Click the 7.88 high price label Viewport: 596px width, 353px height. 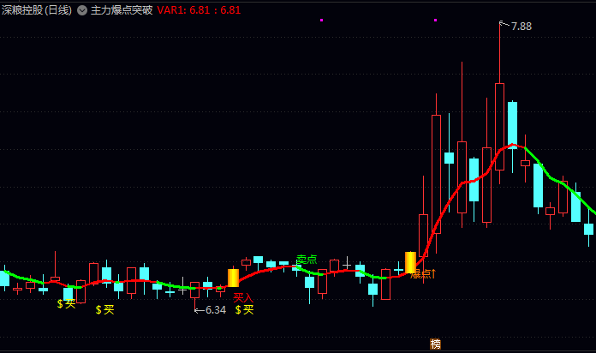521,27
